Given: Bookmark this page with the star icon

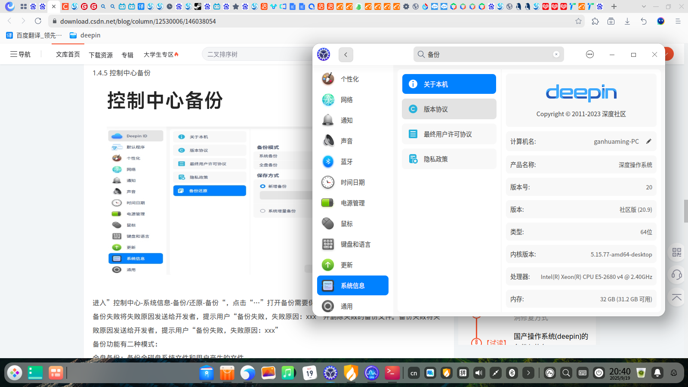Looking at the screenshot, I should coord(578,21).
